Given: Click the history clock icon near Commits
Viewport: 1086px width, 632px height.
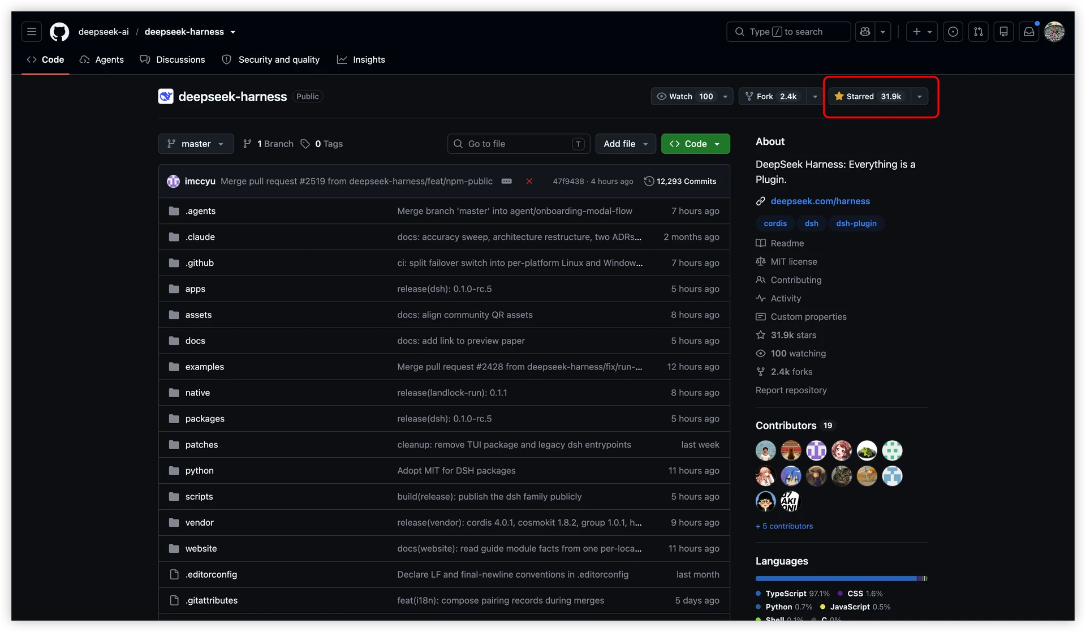Looking at the screenshot, I should click(x=649, y=181).
